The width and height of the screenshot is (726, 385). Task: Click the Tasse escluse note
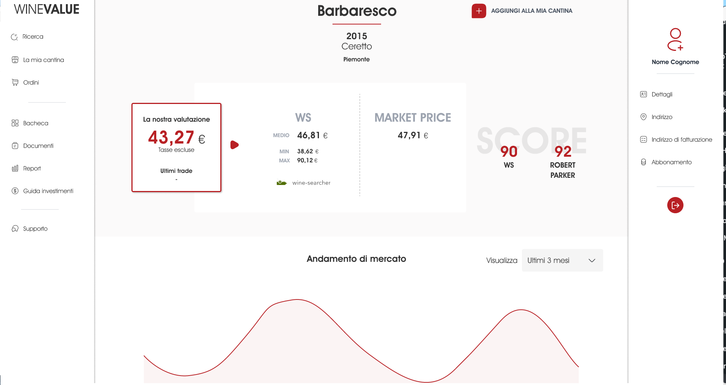point(176,150)
